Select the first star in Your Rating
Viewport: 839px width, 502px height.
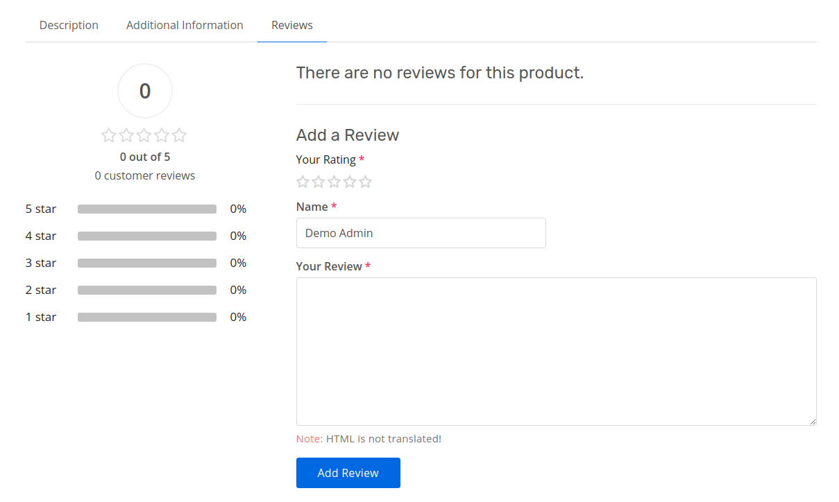(303, 181)
